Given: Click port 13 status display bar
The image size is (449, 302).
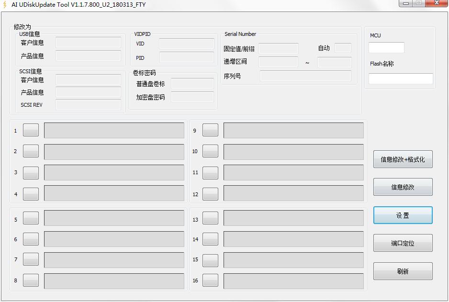Looking at the screenshot, I should point(293,218).
